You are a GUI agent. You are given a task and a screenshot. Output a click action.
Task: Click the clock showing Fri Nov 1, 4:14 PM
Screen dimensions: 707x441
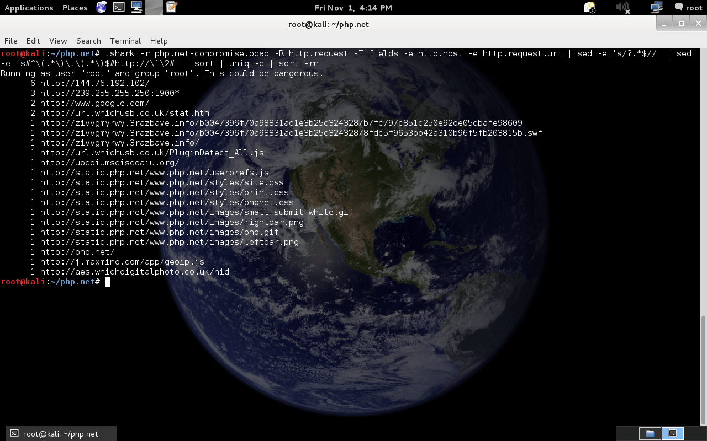(353, 8)
